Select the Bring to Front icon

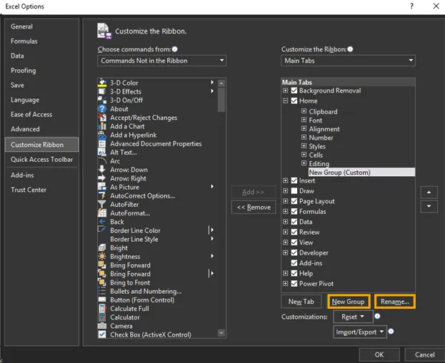tap(102, 282)
